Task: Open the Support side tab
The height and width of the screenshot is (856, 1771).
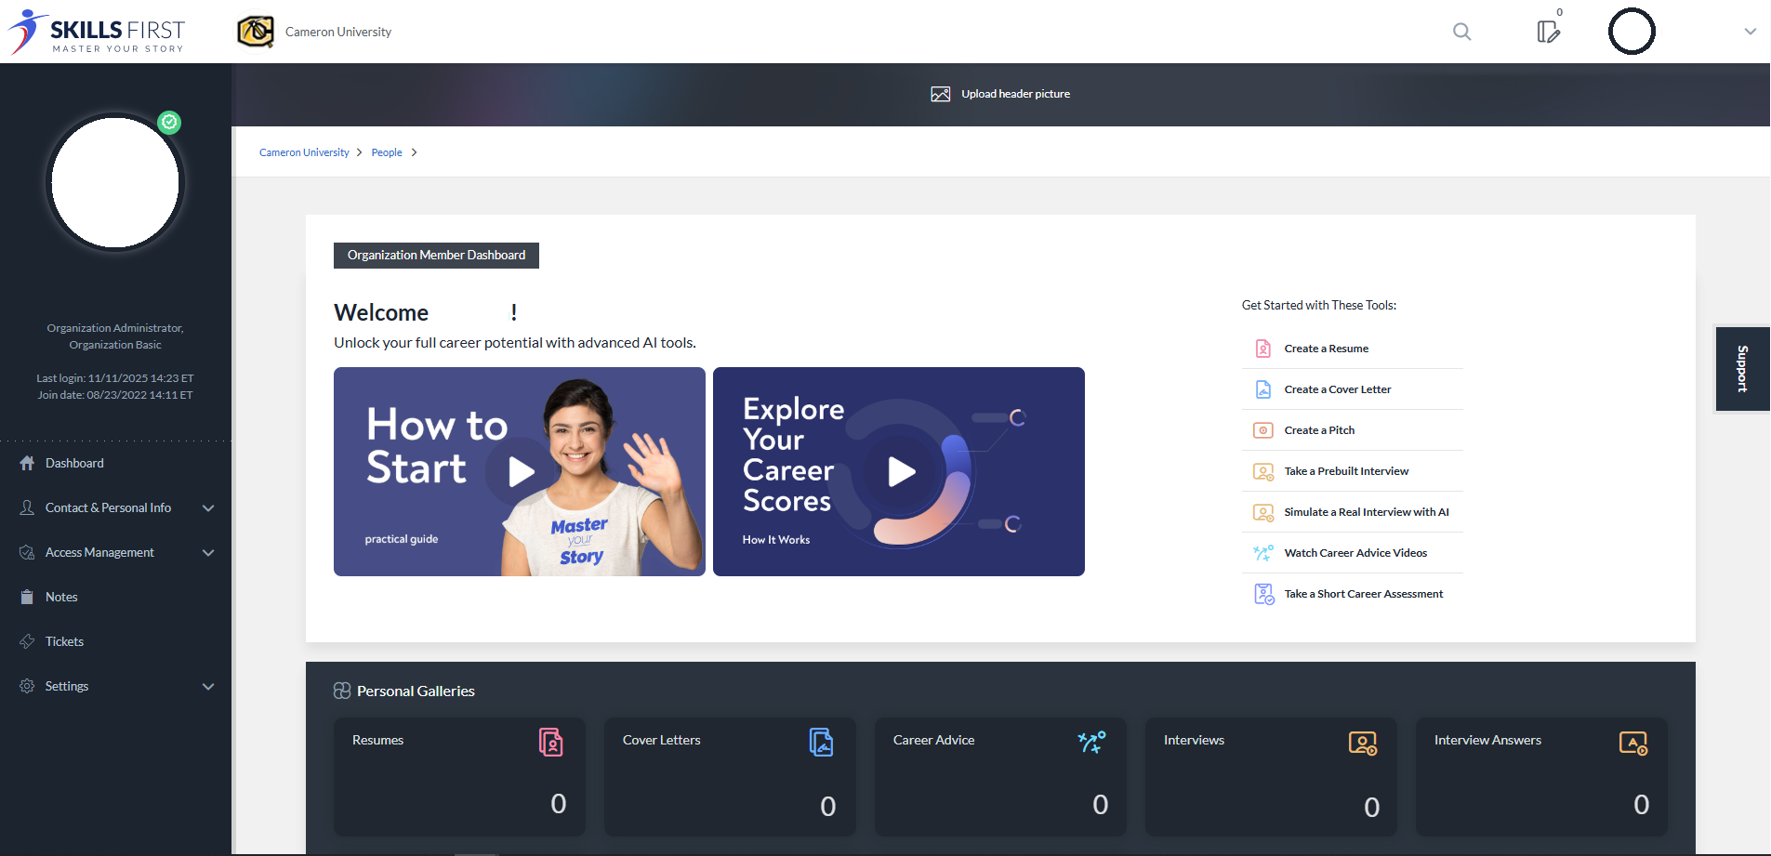Action: (x=1742, y=369)
